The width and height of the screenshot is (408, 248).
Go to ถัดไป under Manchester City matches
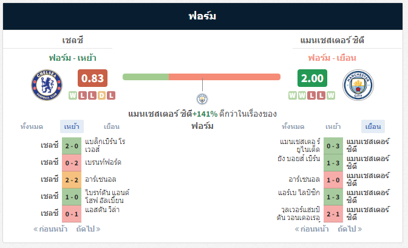click(x=350, y=229)
